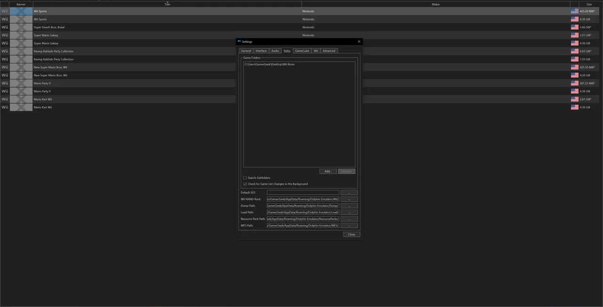Open the GameCube tab in Settings
The height and width of the screenshot is (307, 603).
pos(302,51)
